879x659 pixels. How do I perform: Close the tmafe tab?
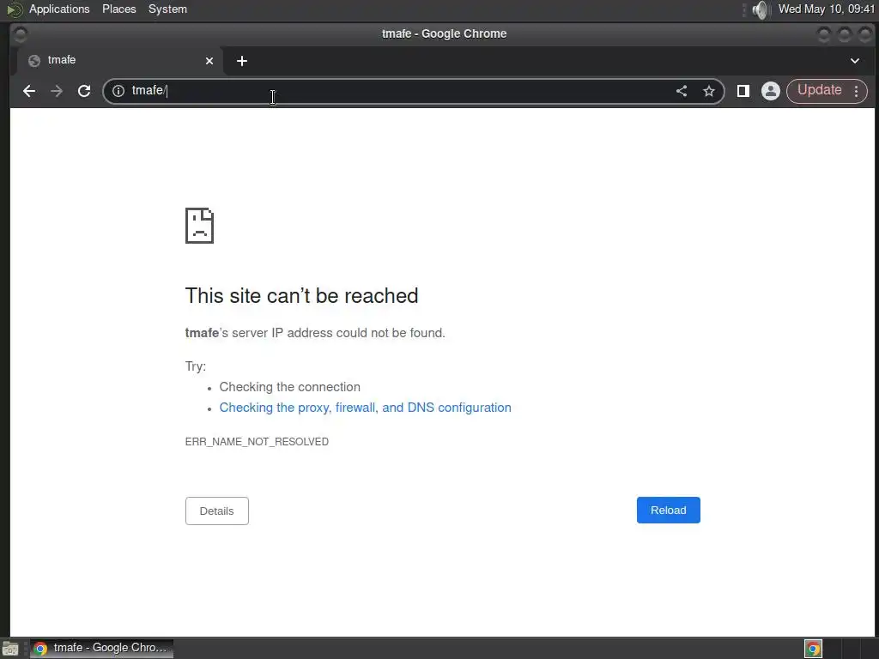click(209, 61)
